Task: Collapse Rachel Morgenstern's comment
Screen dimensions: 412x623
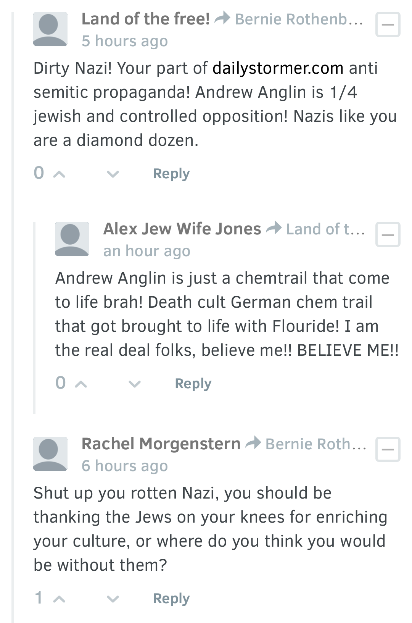Action: click(388, 449)
